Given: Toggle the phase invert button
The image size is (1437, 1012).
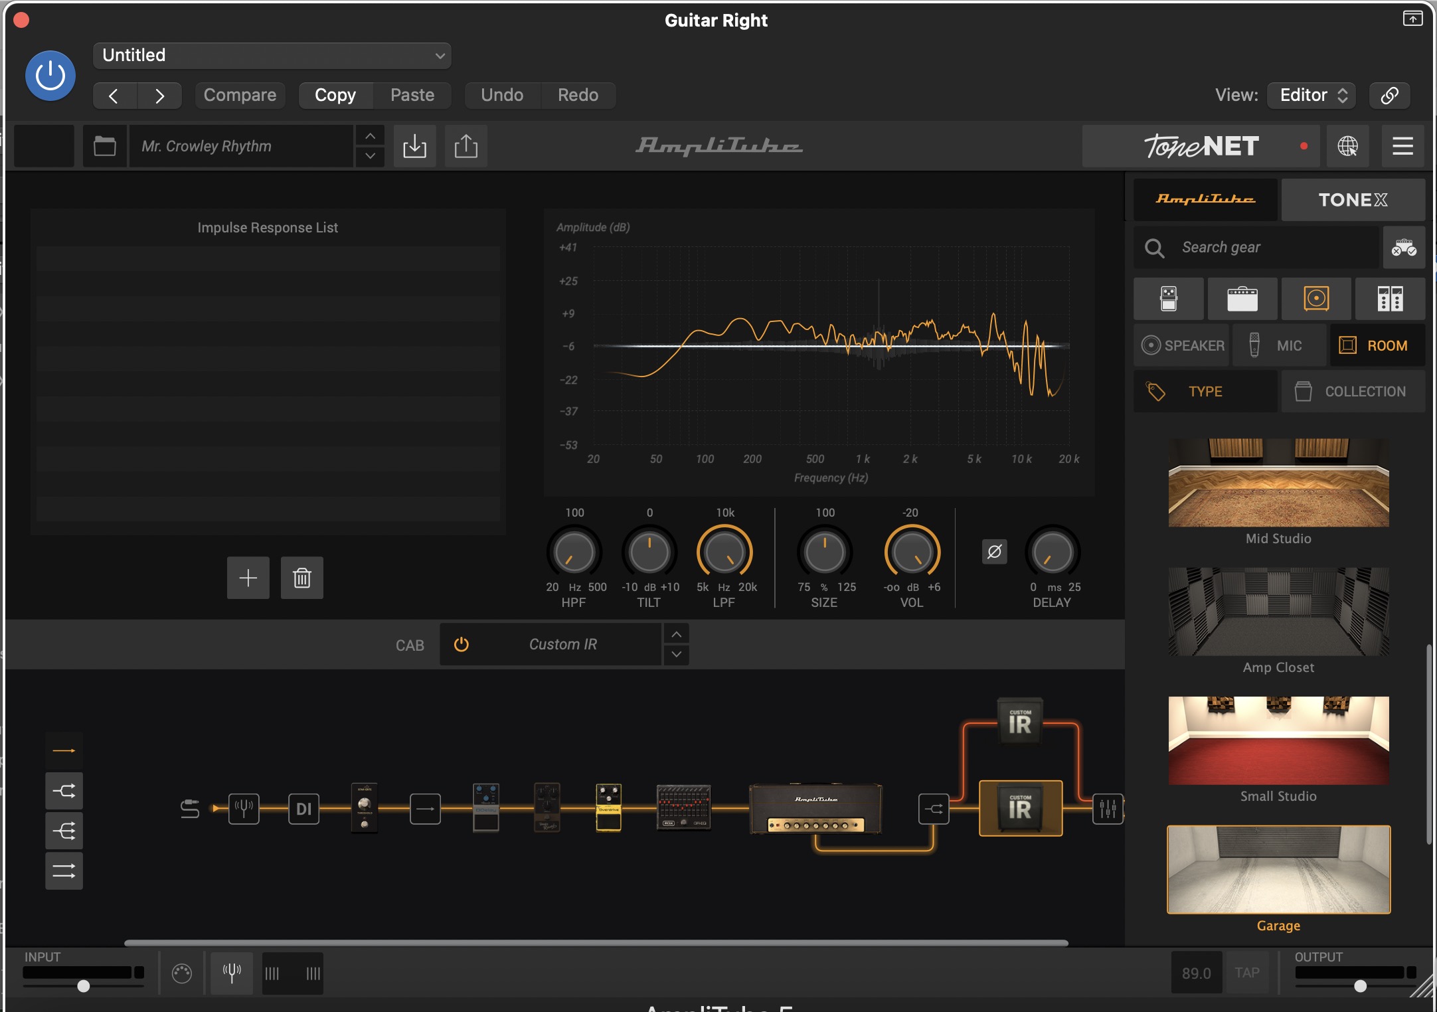Looking at the screenshot, I should coord(995,552).
